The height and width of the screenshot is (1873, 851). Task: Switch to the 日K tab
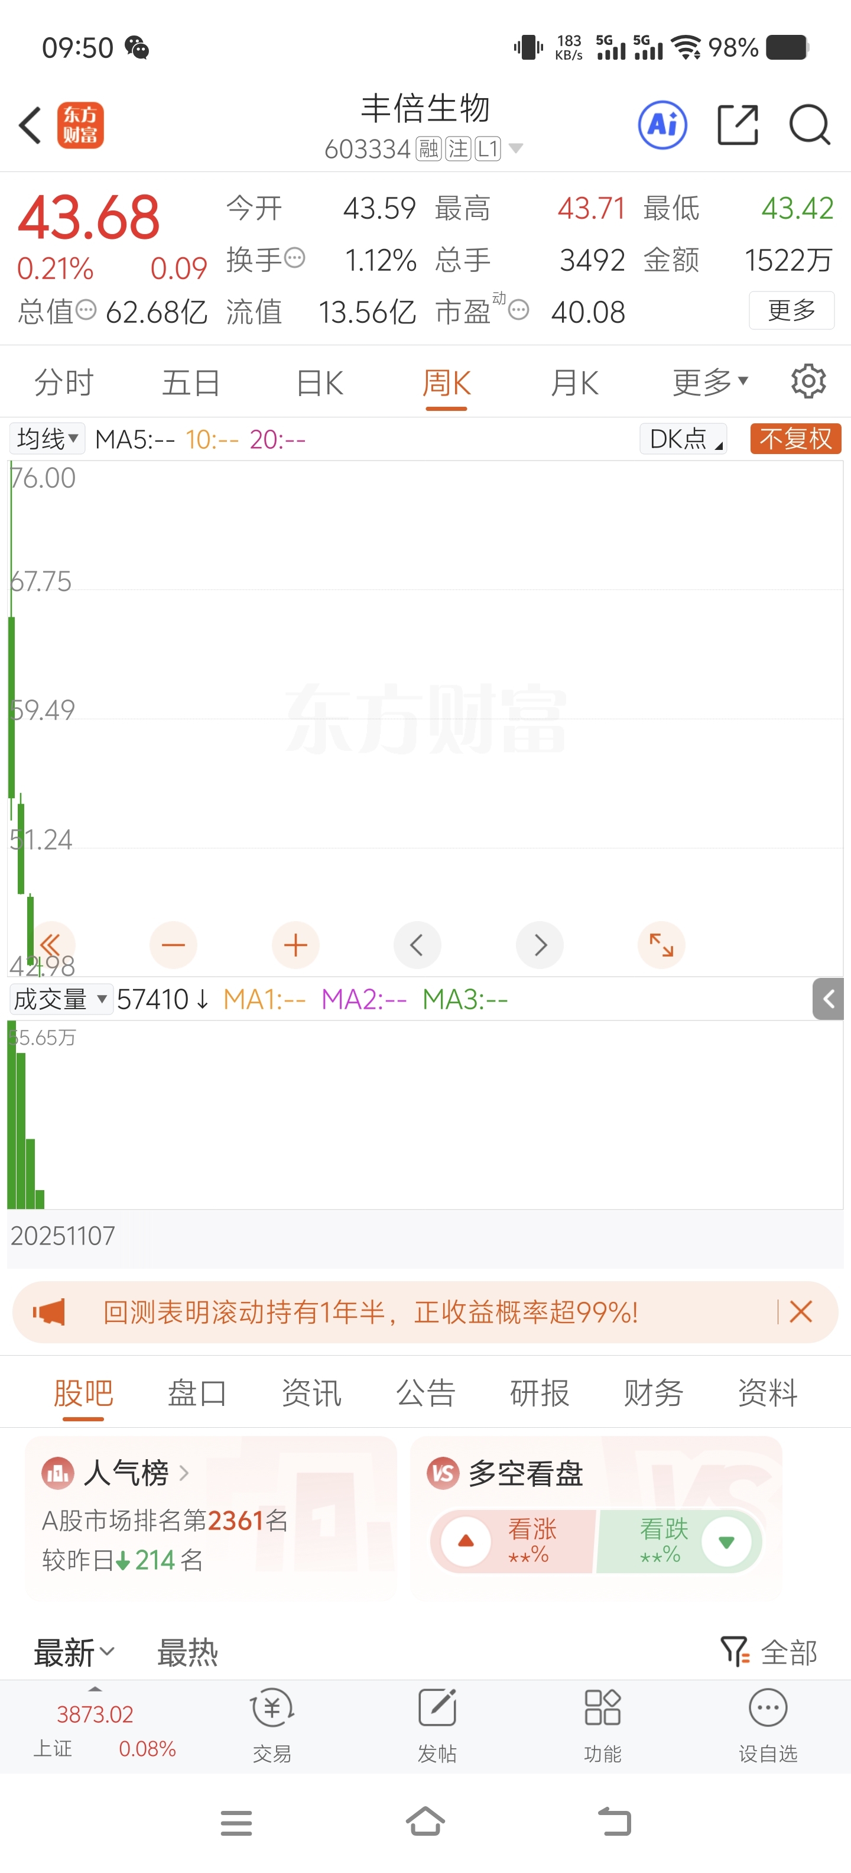320,383
